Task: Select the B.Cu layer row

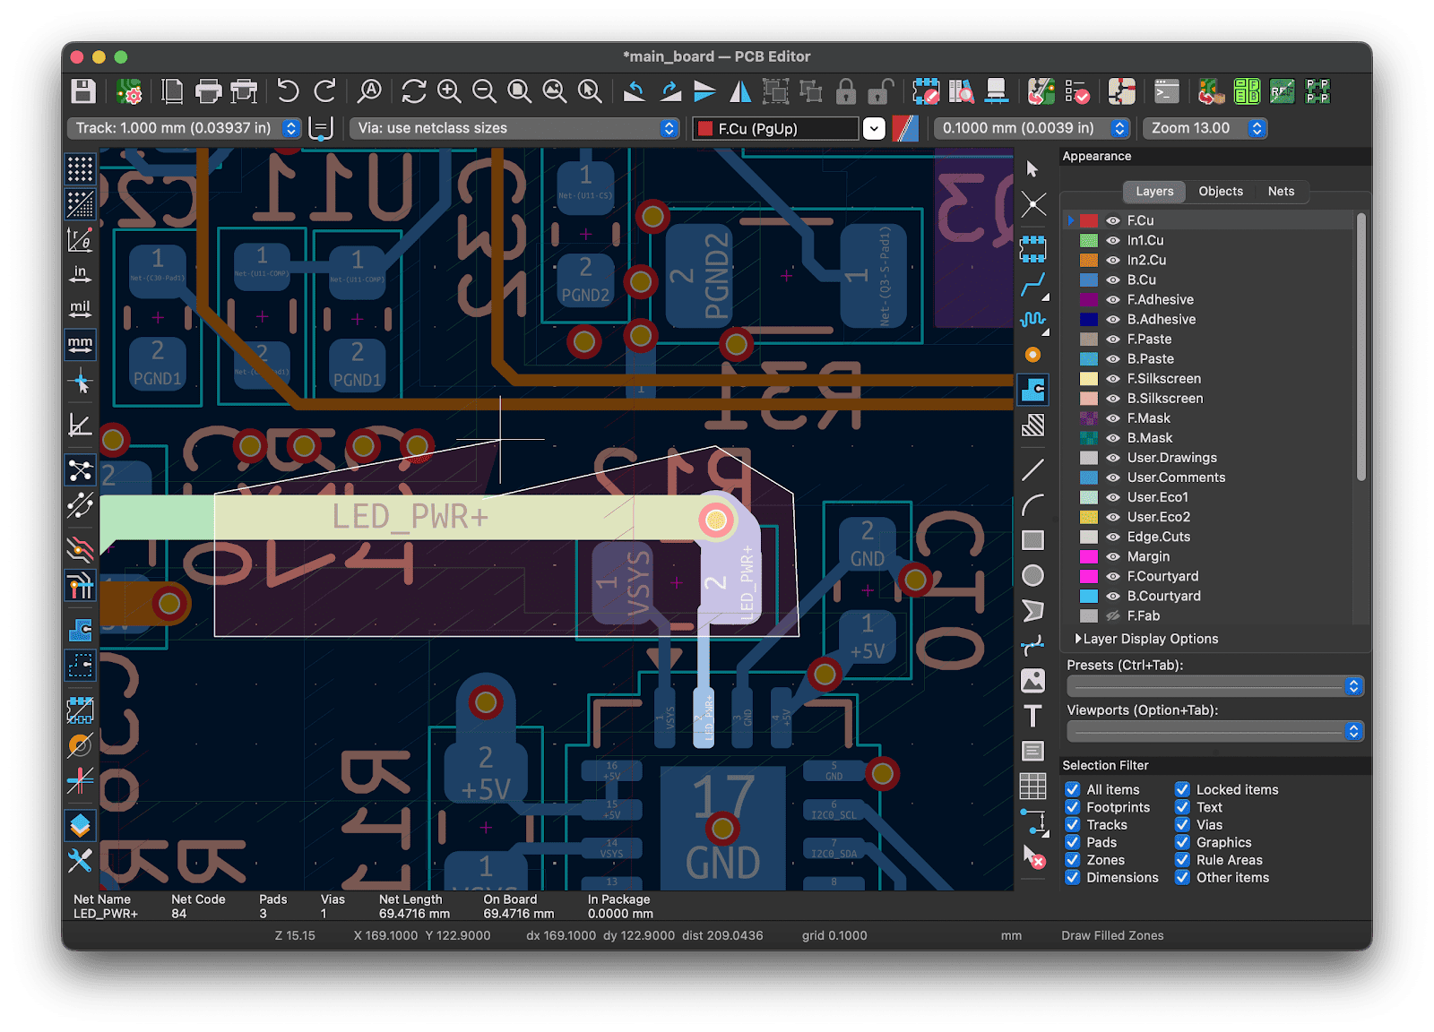Action: point(1210,279)
